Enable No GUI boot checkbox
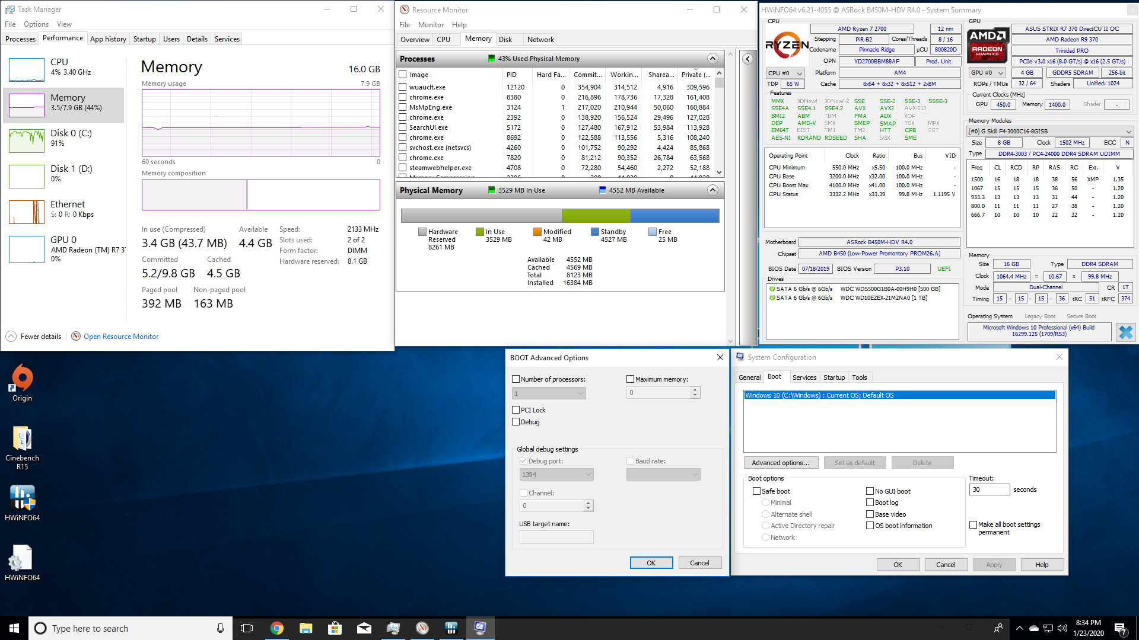Viewport: 1139px width, 640px height. pos(870,491)
